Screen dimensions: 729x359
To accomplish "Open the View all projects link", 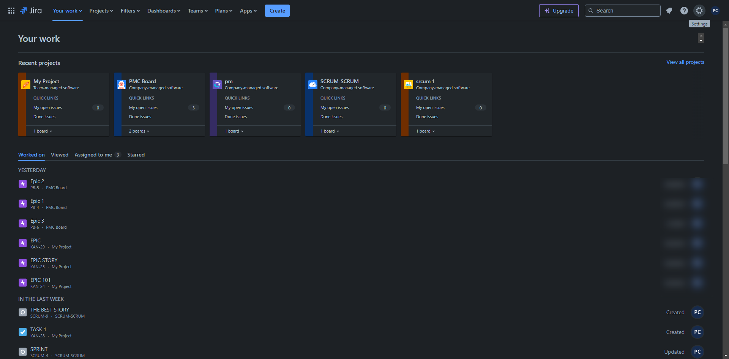I will [685, 62].
